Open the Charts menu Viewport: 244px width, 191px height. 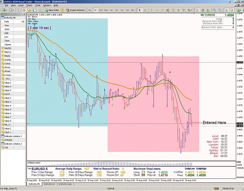(x=29, y=5)
